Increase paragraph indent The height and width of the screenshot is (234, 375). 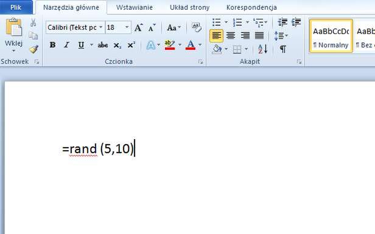pos(296,22)
